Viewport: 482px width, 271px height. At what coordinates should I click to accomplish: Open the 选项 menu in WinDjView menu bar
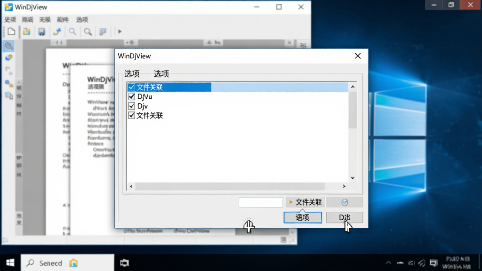[x=82, y=20]
